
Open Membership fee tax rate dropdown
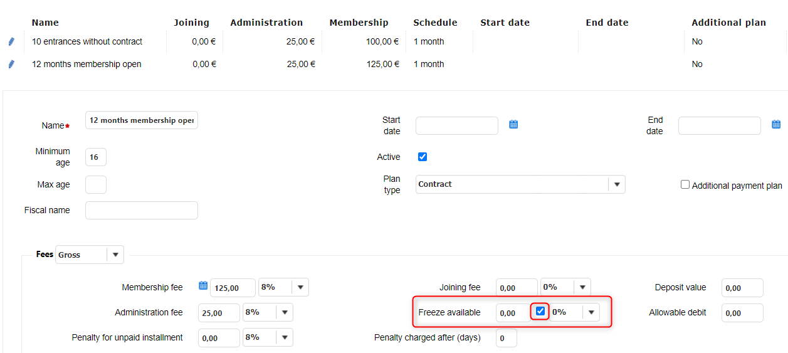(x=300, y=287)
